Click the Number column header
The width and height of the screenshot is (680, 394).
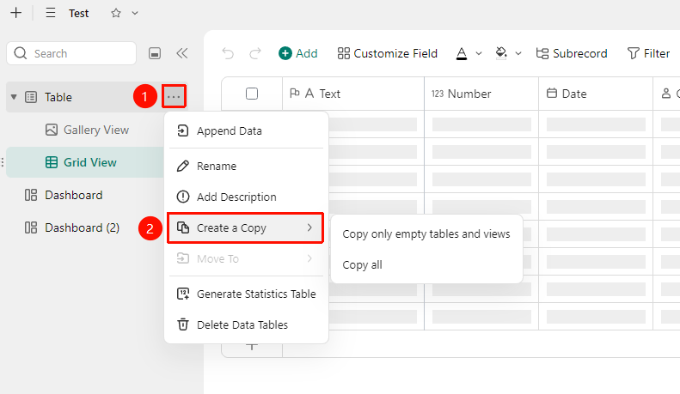pyautogui.click(x=481, y=94)
